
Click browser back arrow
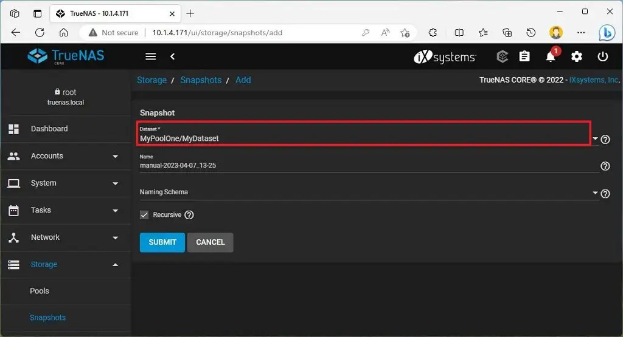point(16,33)
